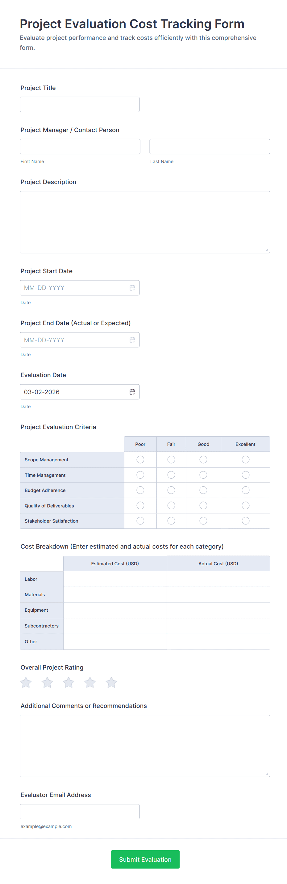Screen dimensions: 287x884
Task: Open calendar picker for Project Start Date
Action: pyautogui.click(x=132, y=287)
